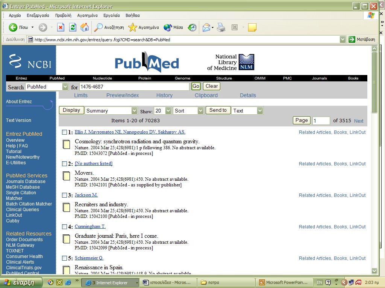385x288 pixels.
Task: Open the Limits tab link
Action: click(x=81, y=95)
